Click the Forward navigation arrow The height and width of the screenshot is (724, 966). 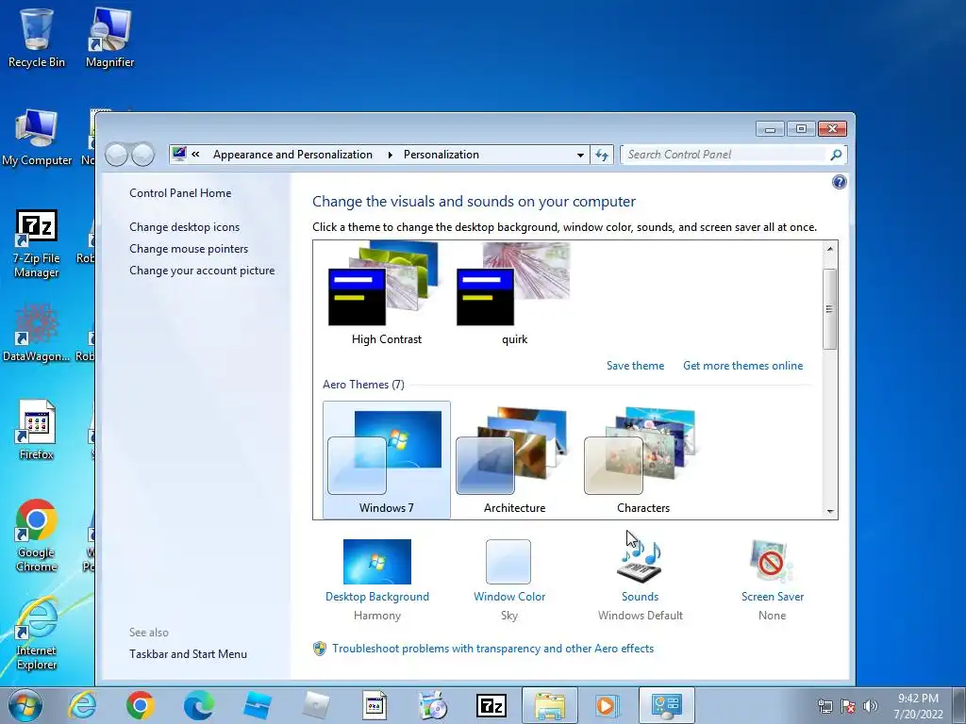coord(143,155)
